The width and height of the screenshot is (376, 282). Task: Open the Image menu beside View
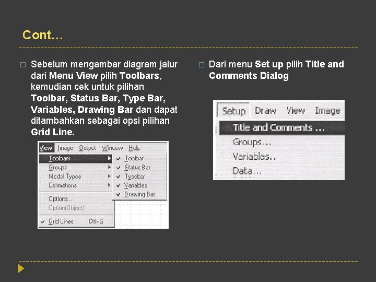(x=65, y=148)
